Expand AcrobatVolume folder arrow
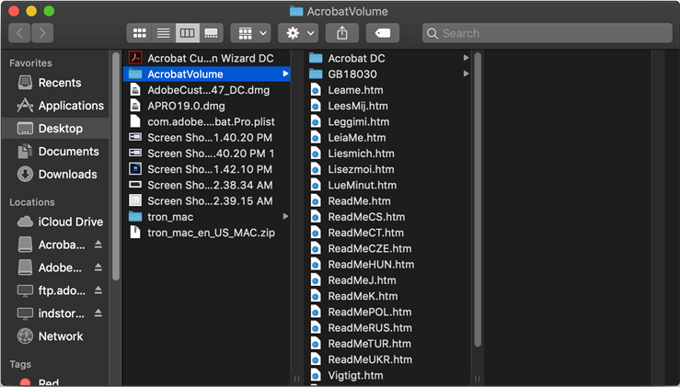The image size is (680, 387). pyautogui.click(x=285, y=74)
